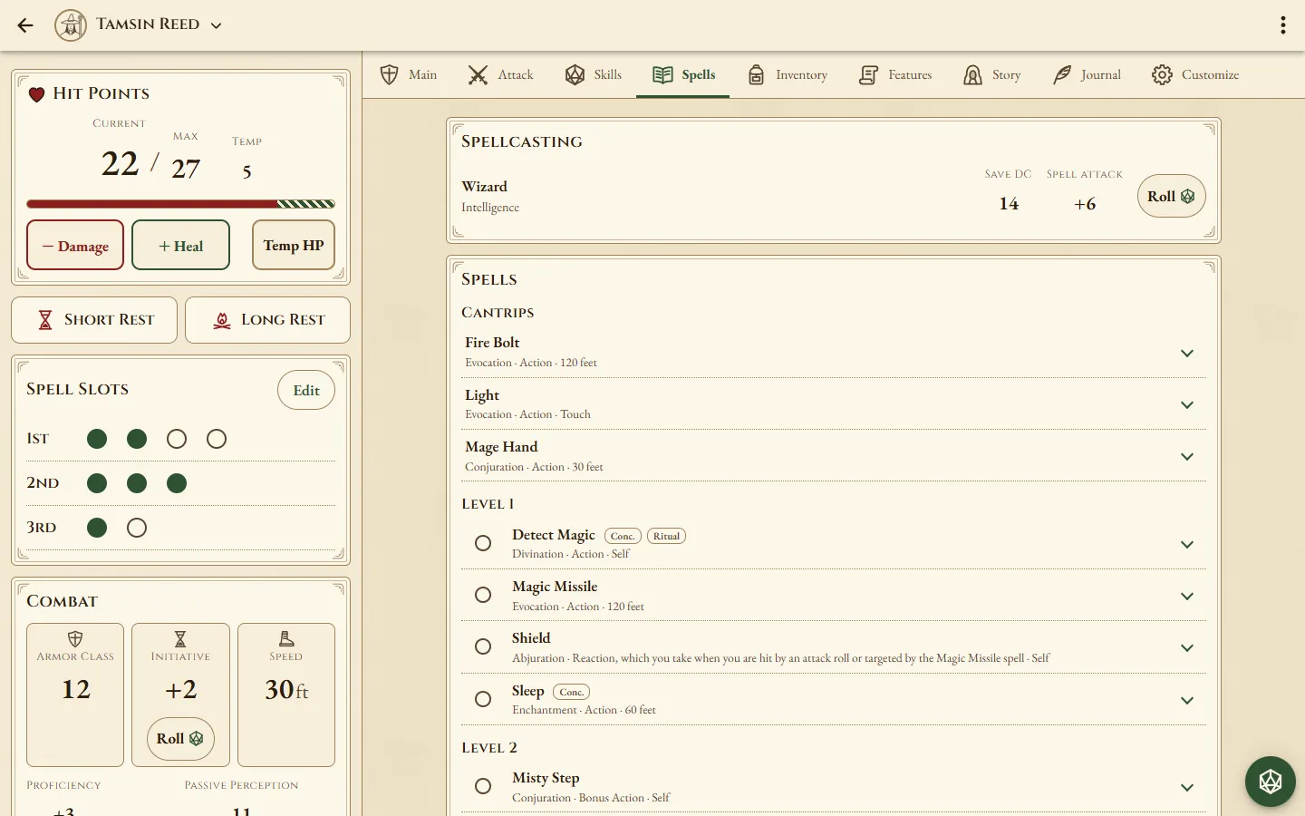This screenshot has width=1305, height=816.
Task: Select the Shield spell radio button
Action: point(483,646)
